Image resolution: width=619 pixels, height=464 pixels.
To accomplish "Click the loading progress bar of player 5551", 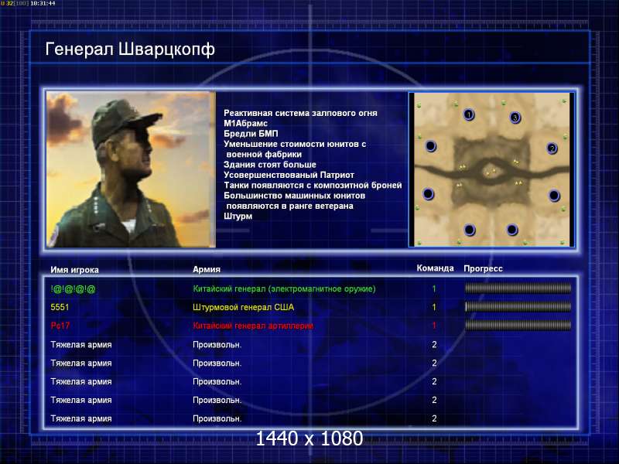I will click(518, 306).
